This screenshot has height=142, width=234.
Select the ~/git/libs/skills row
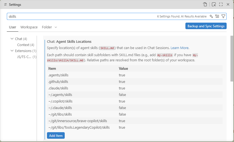pos(135,114)
